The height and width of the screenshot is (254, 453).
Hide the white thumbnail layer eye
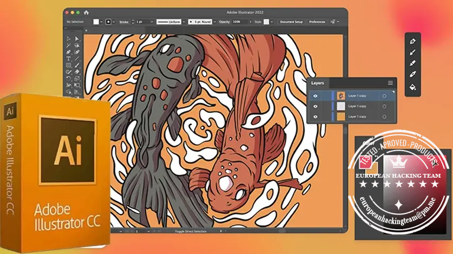click(x=315, y=106)
